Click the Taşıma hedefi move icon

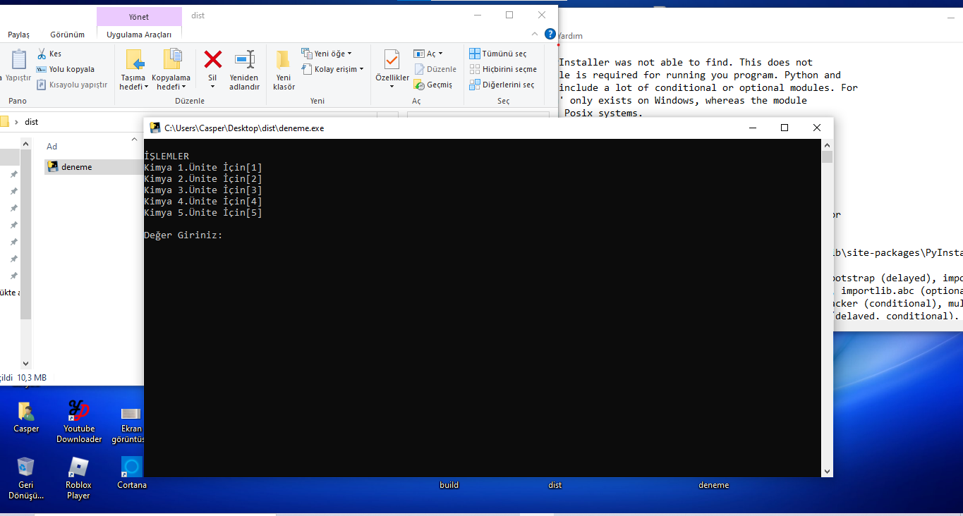[133, 59]
